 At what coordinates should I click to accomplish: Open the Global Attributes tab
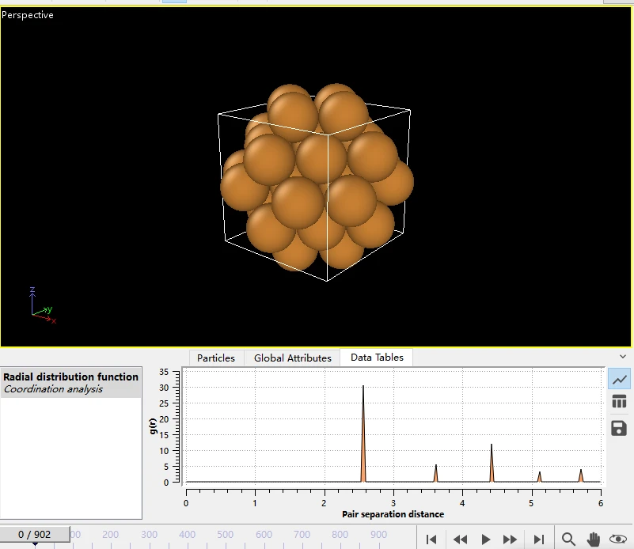point(292,358)
